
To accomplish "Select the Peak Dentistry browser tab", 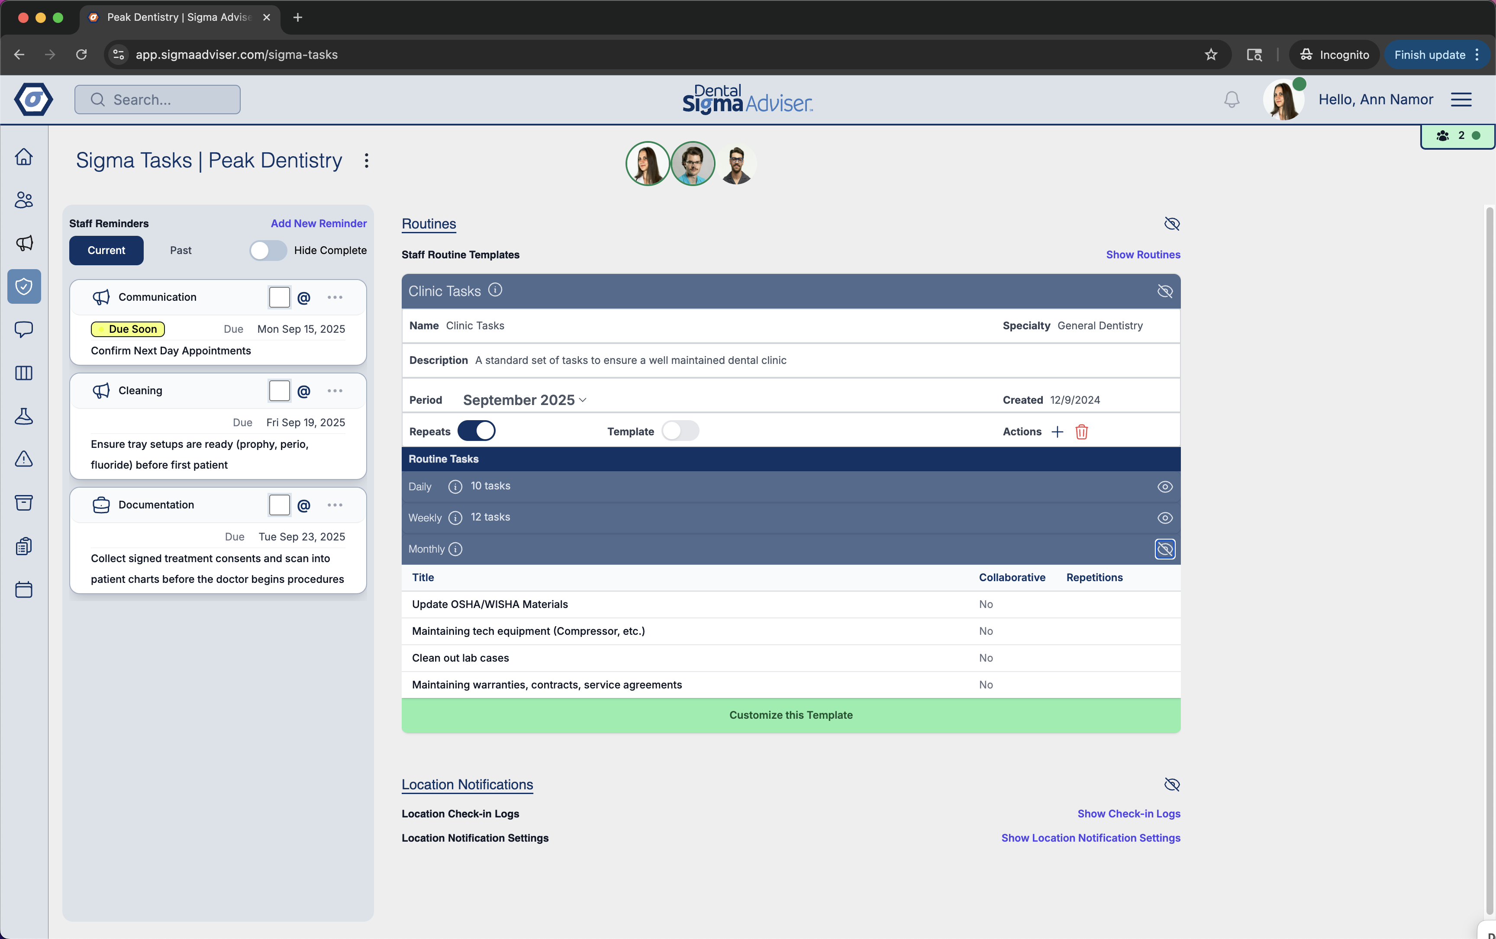I will [180, 17].
